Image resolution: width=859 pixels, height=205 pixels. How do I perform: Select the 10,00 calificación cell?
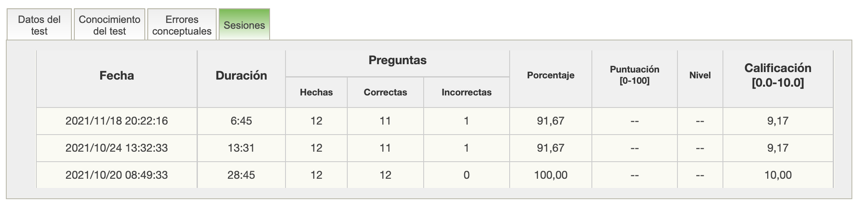pos(778,175)
